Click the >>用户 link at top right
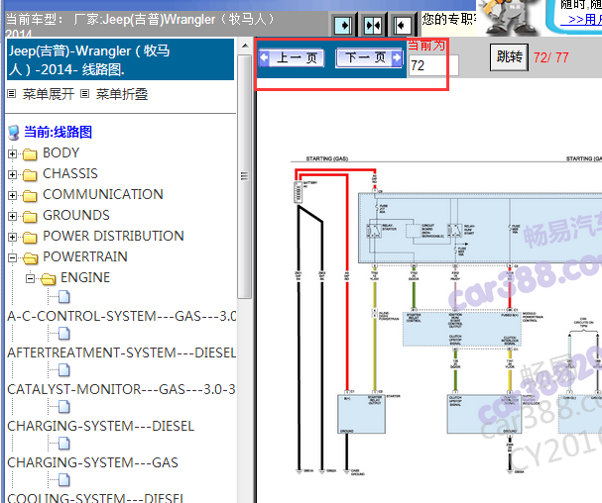 click(x=583, y=19)
